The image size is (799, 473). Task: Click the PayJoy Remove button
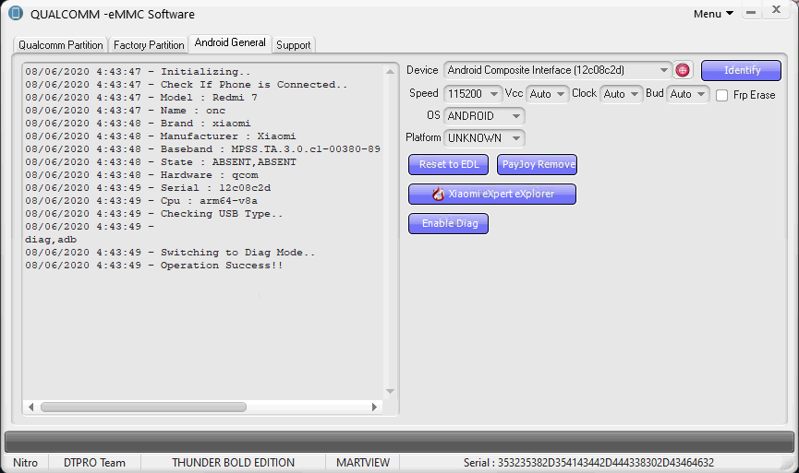pyautogui.click(x=537, y=164)
